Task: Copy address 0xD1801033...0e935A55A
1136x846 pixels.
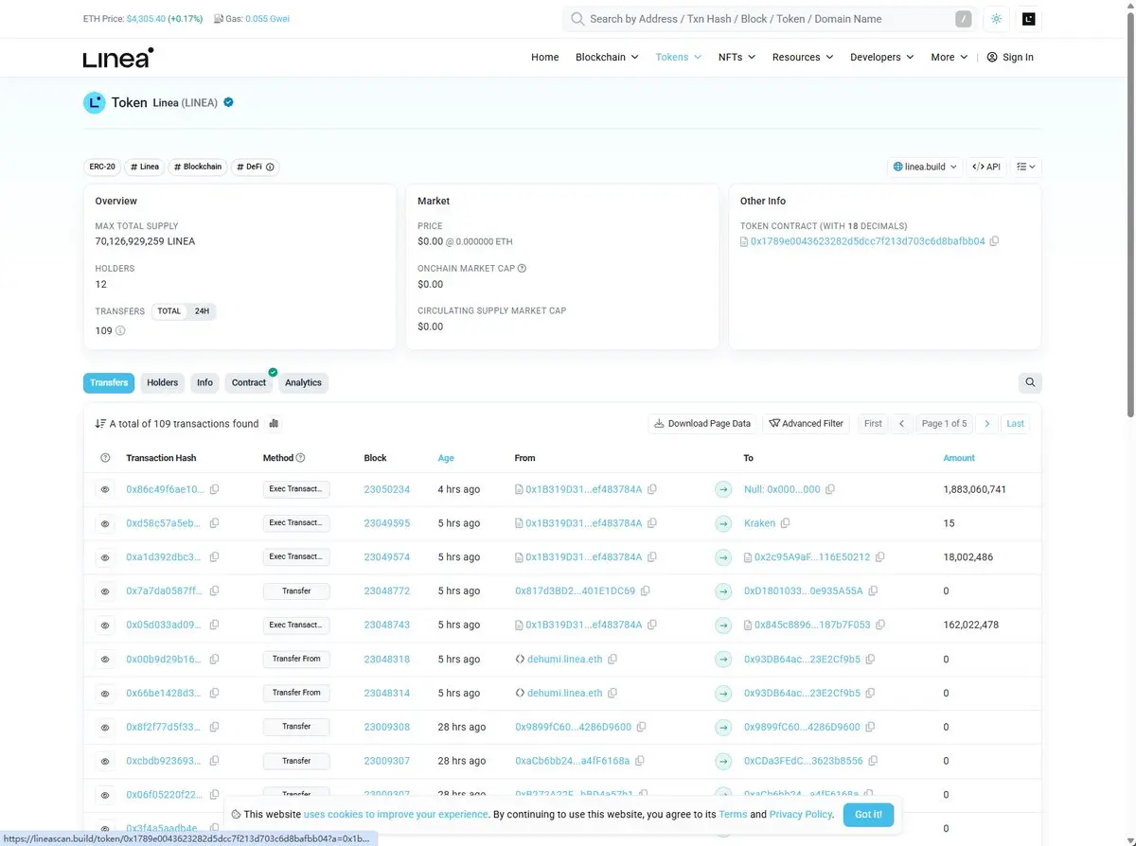Action: pyautogui.click(x=873, y=591)
